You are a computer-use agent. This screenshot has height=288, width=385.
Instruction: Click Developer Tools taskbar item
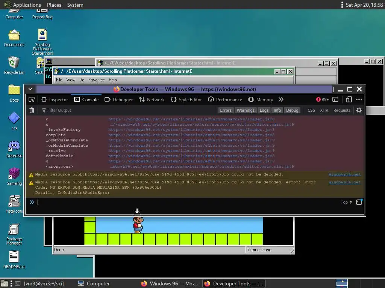click(x=234, y=283)
